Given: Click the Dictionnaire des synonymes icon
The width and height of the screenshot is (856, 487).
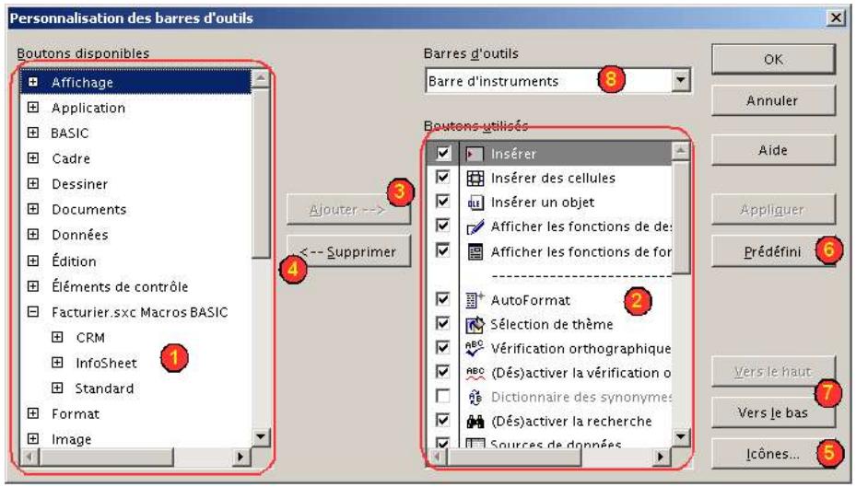Looking at the screenshot, I should point(475,397).
